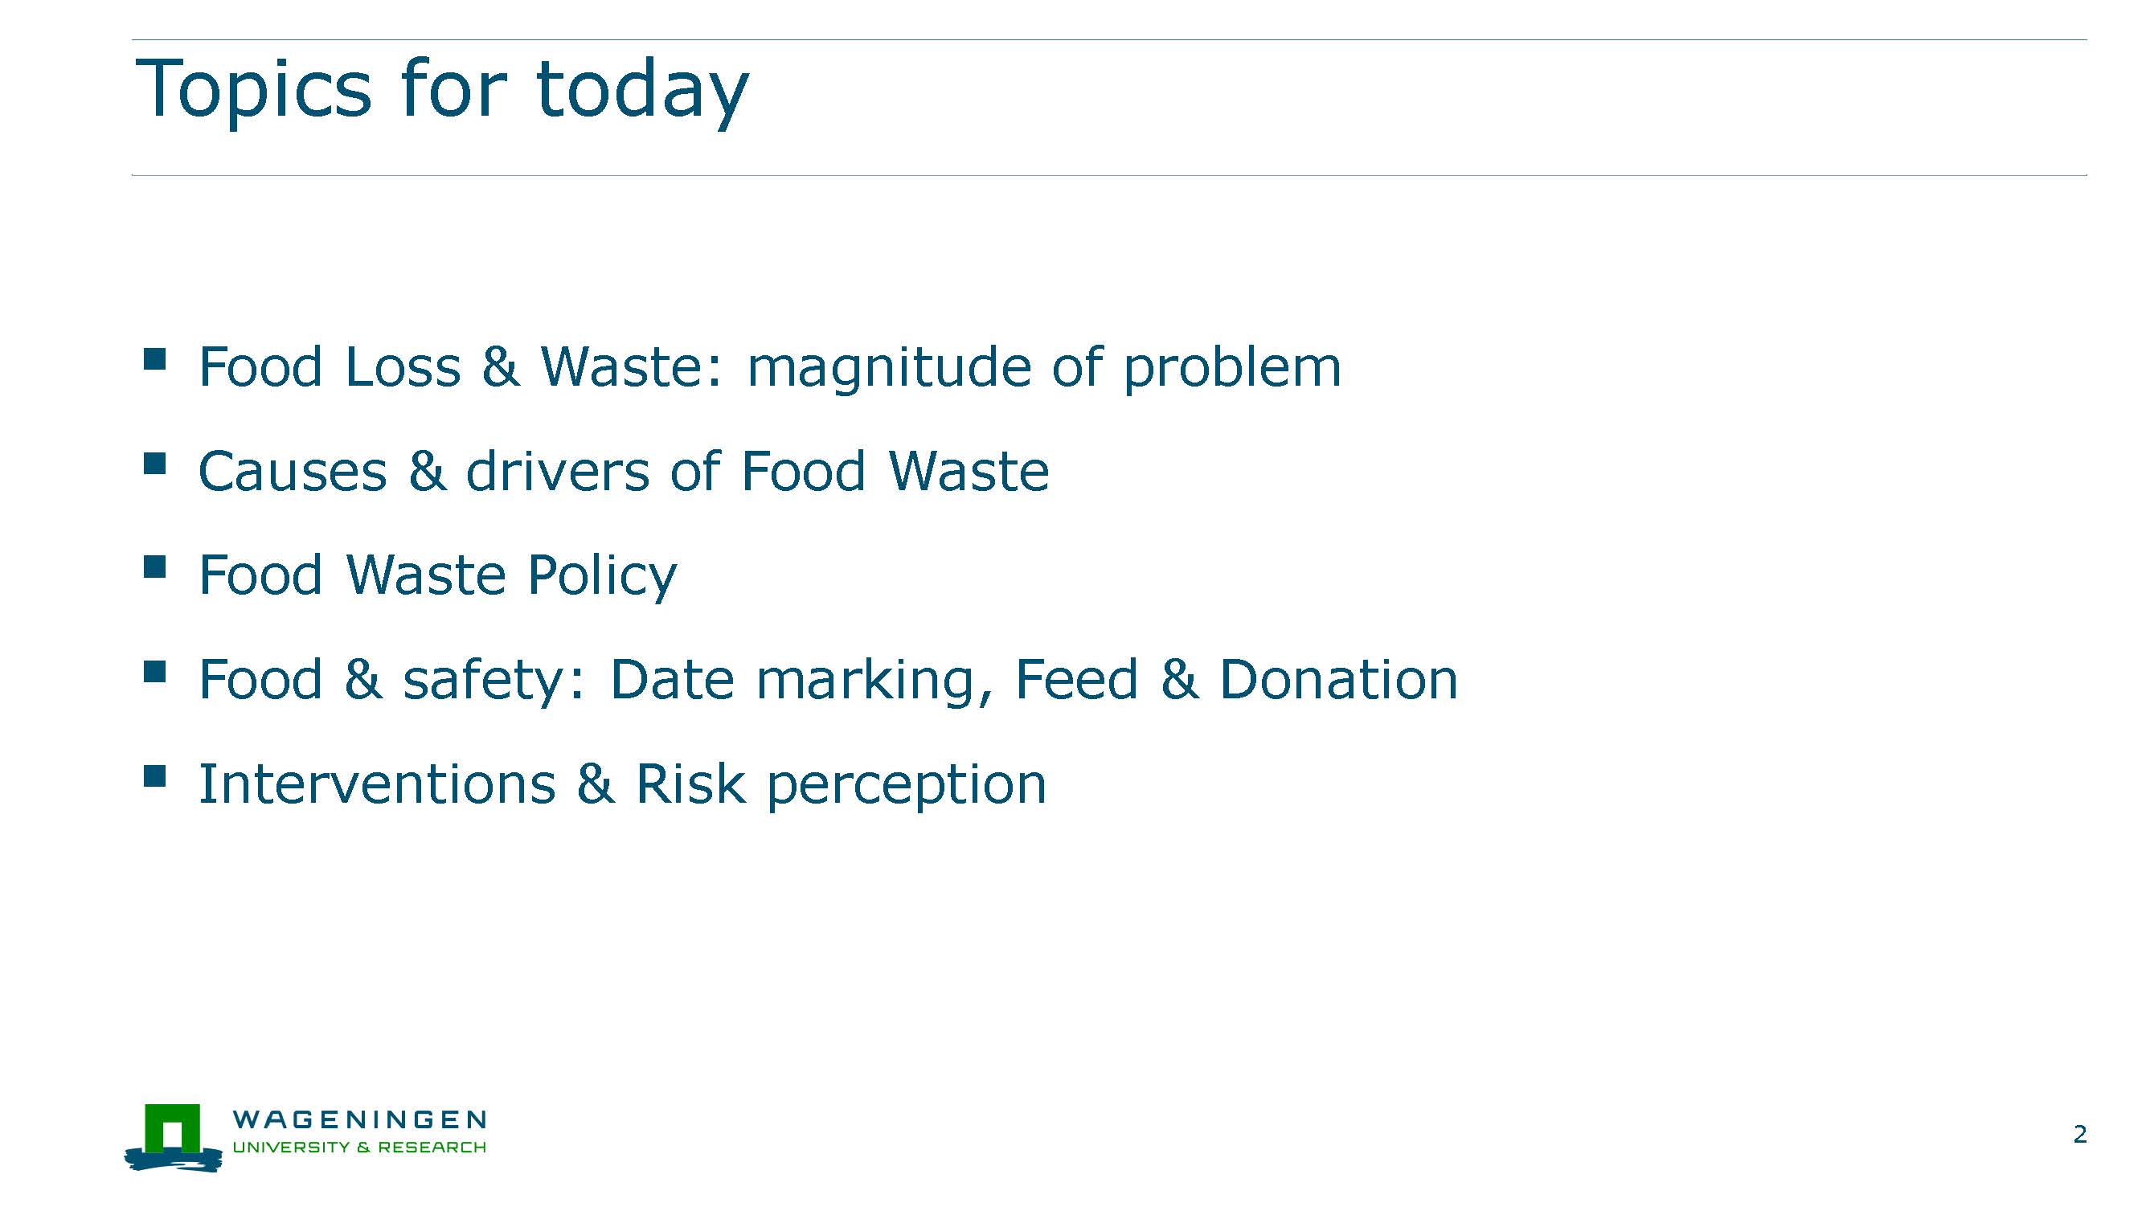Click the UNIVERSITY & RESEARCH logo subtitle
This screenshot has height=1207, width=2146.
359,1147
